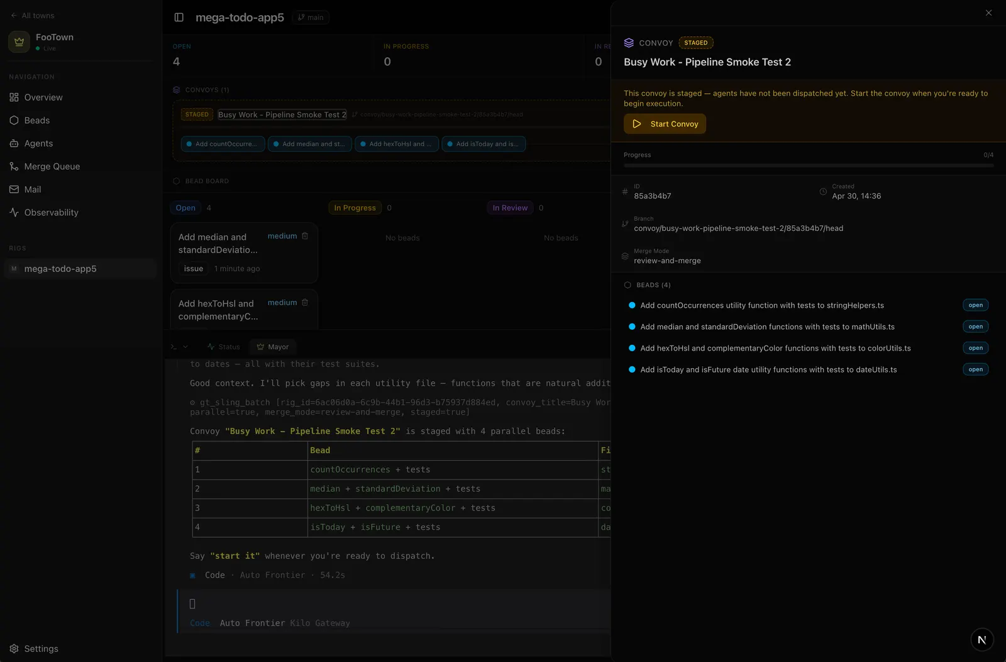Close the convoy details panel

[988, 13]
